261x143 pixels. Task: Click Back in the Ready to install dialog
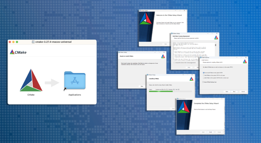(x=142, y=86)
